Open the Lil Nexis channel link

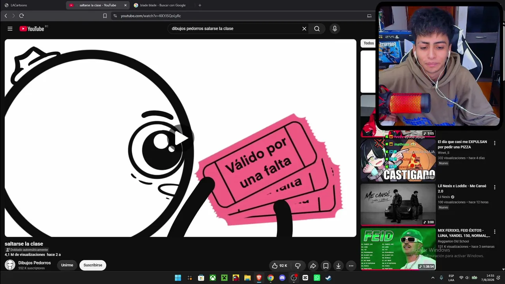(444, 197)
